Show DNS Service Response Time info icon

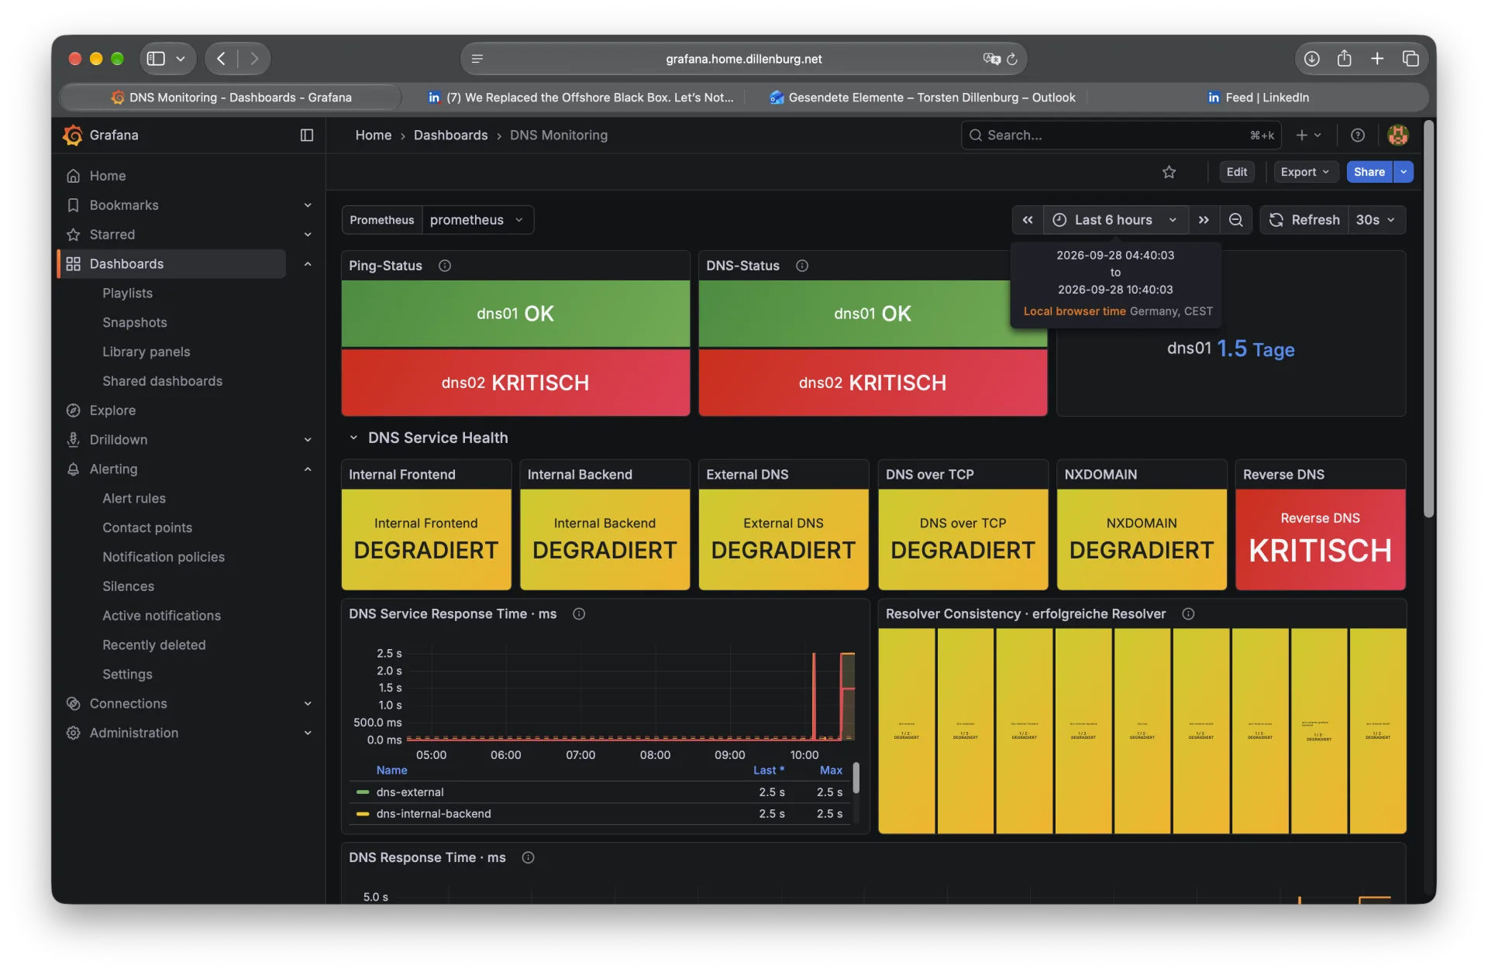(x=579, y=613)
